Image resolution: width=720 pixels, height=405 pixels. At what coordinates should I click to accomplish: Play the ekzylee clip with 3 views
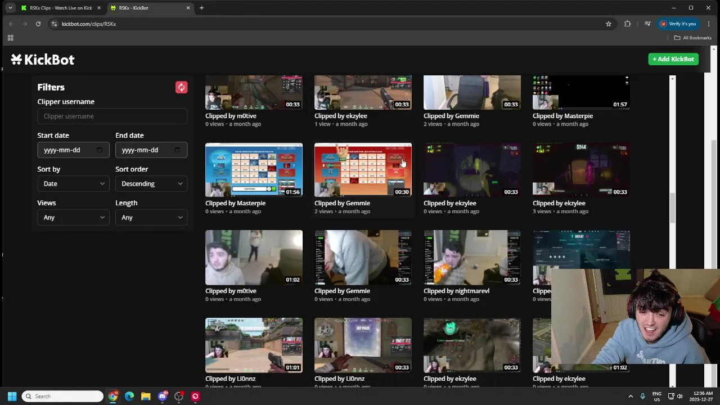(581, 170)
